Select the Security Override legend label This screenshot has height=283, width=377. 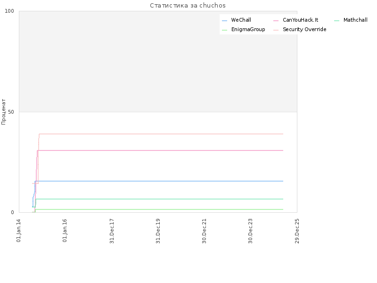point(304,29)
